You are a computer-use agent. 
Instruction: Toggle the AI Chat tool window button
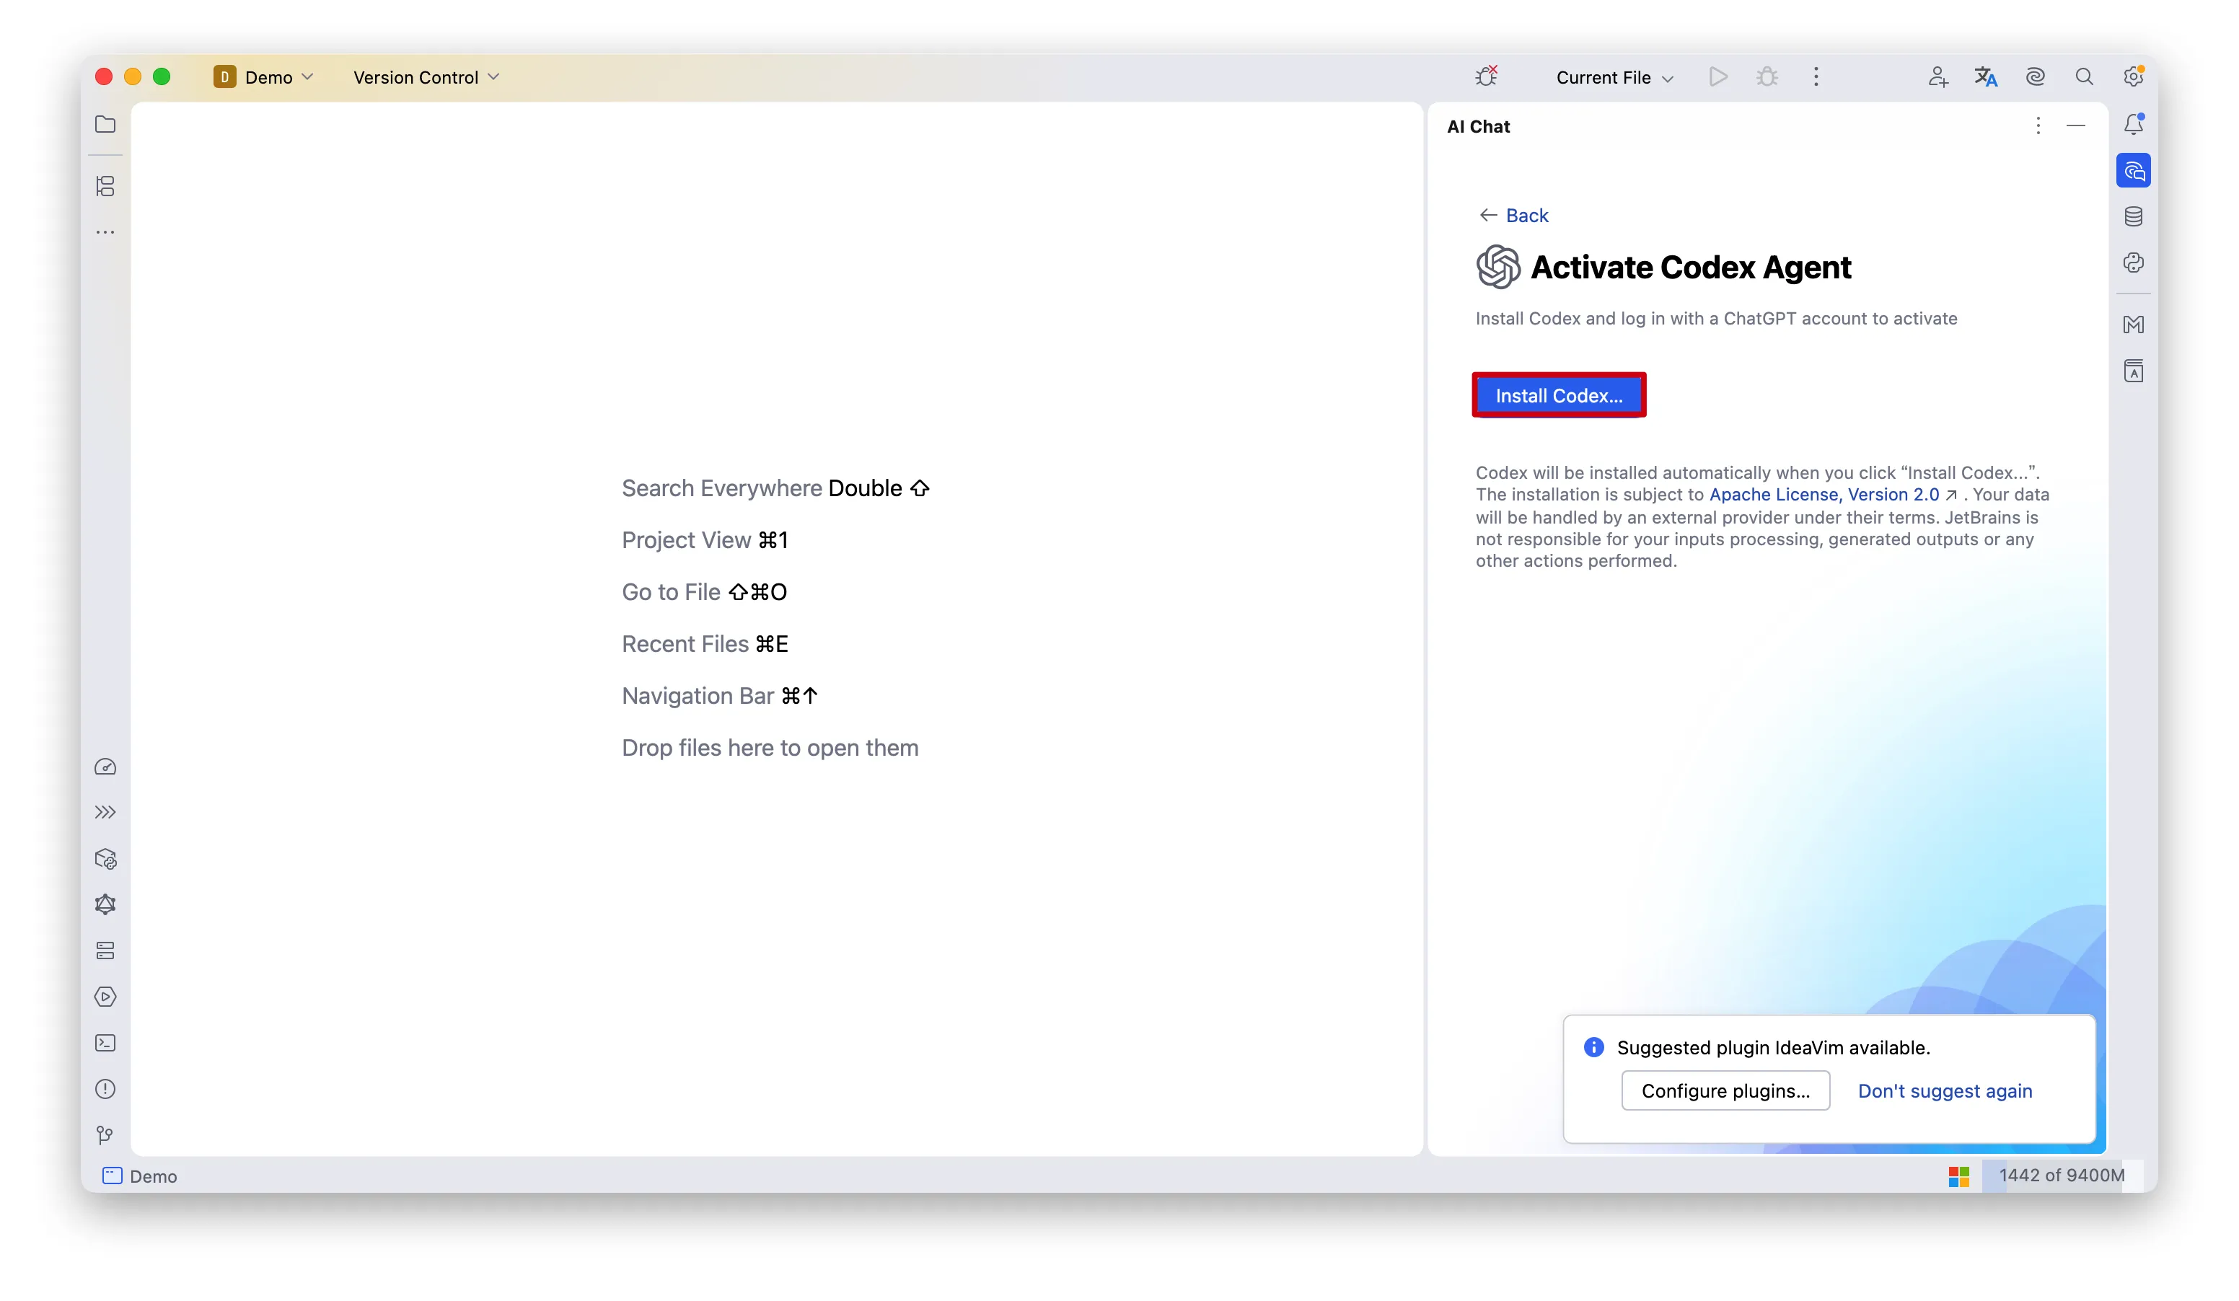click(2133, 170)
